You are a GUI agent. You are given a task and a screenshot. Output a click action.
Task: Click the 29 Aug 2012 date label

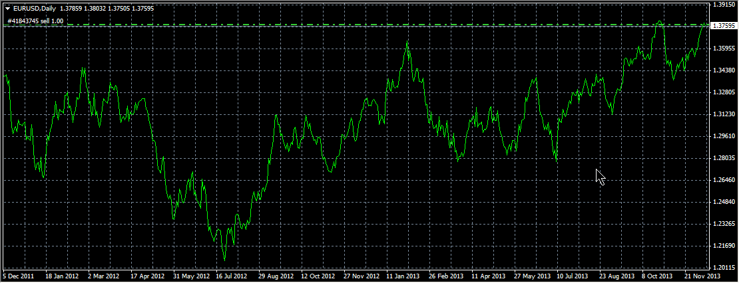point(276,276)
